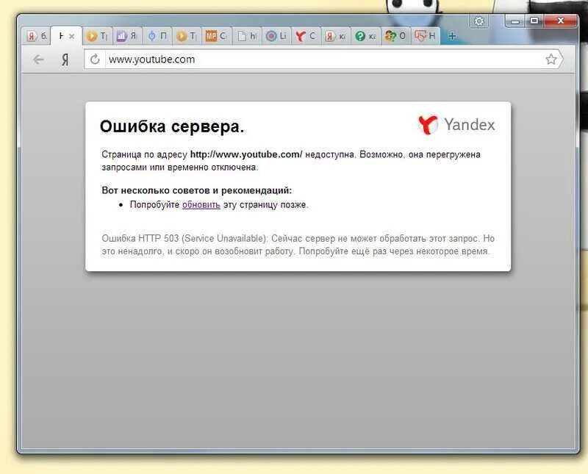Click the 'обновить' link
Image resolution: width=588 pixels, height=474 pixels.
tap(201, 205)
